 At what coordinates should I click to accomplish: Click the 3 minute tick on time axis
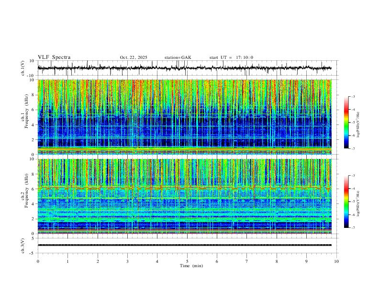click(x=127, y=261)
